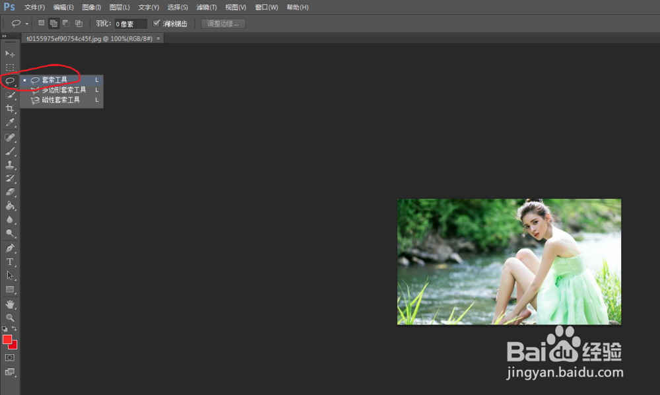
Task: Toggle the 消除锯齿 anti-alias checkbox
Action: tap(156, 23)
